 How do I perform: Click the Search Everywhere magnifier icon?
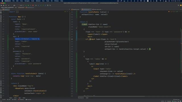pos(179,5)
